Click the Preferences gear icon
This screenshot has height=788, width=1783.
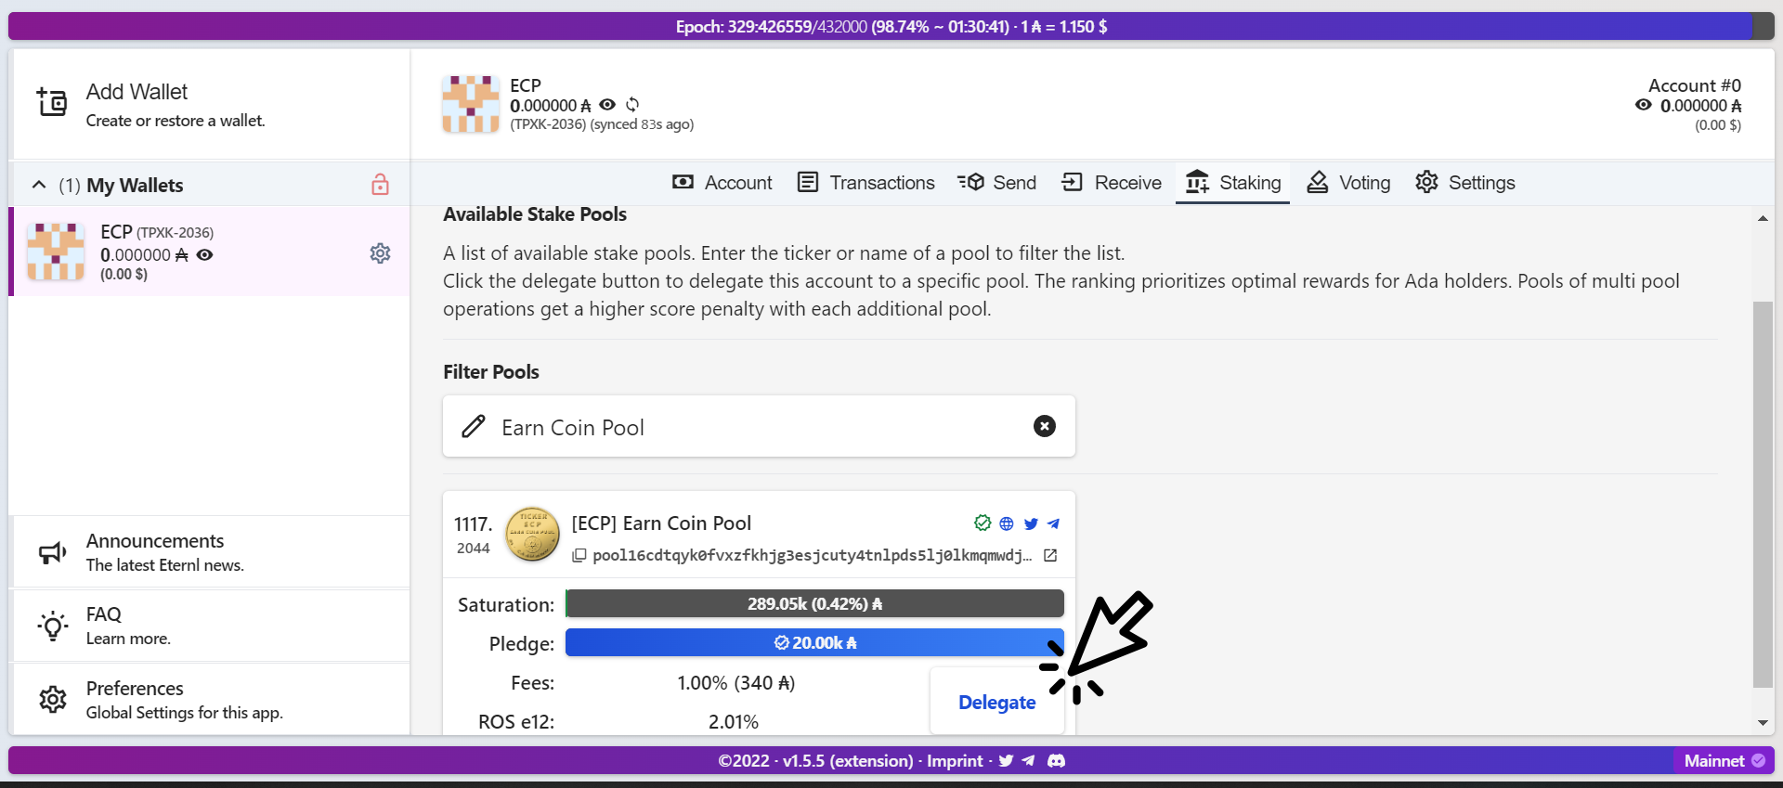[x=53, y=699]
